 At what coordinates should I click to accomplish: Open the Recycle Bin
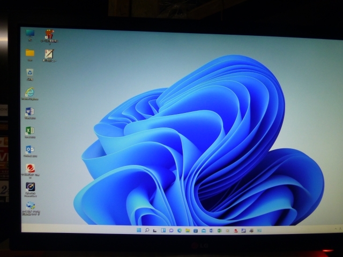click(x=30, y=72)
